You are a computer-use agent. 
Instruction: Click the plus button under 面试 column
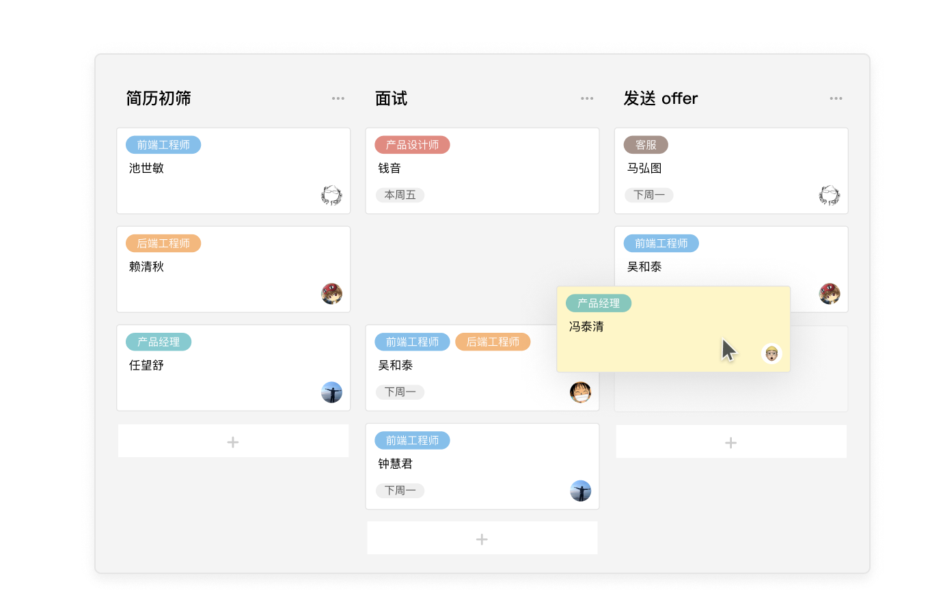click(482, 539)
